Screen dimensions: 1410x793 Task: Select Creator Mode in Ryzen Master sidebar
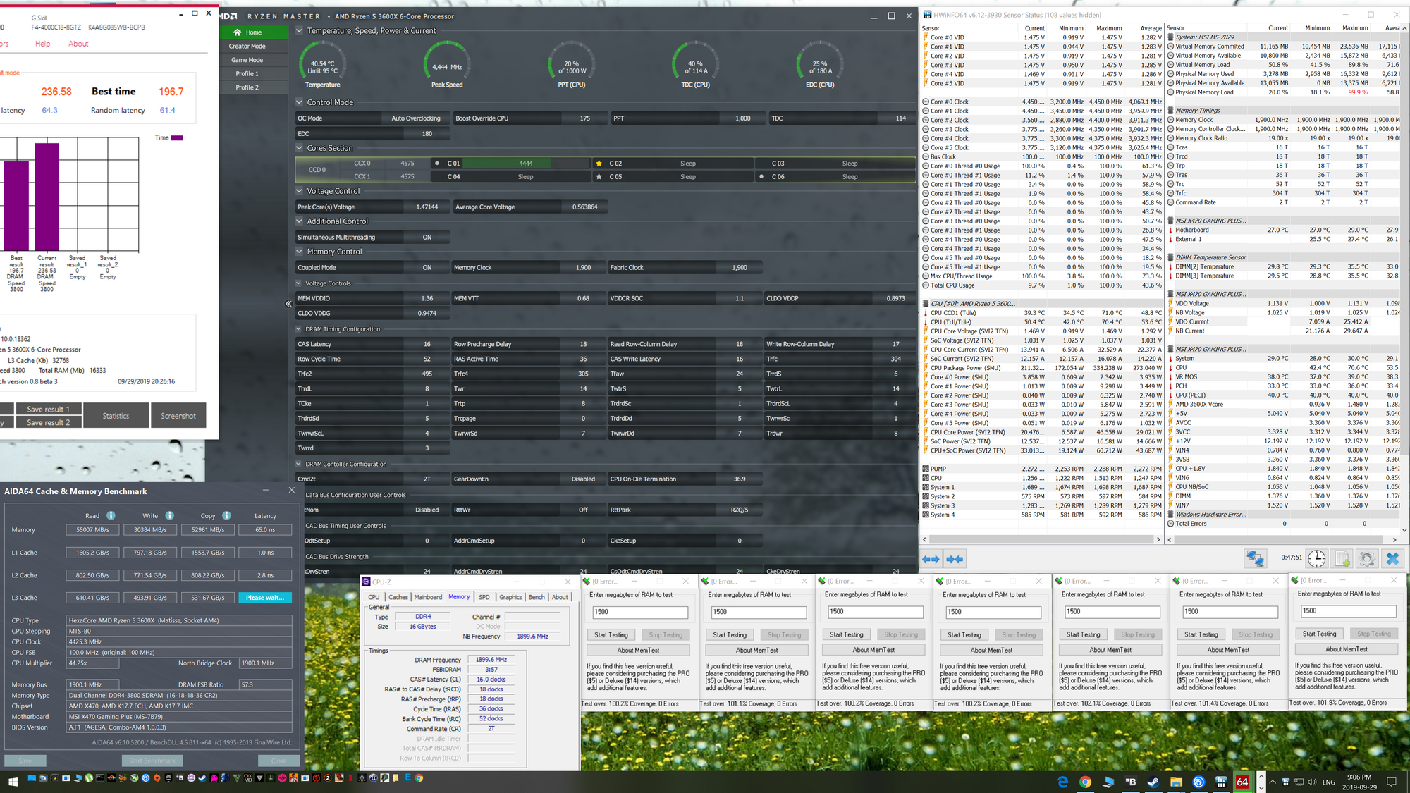coord(247,46)
